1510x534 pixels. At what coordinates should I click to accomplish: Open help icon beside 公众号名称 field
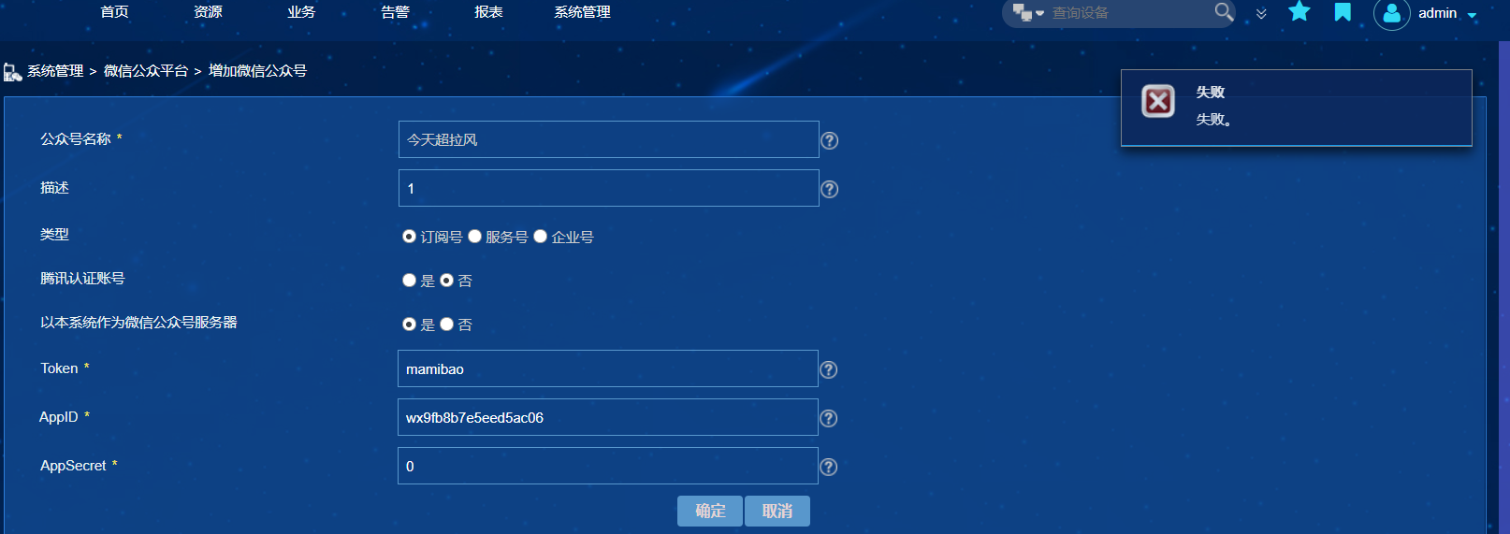click(829, 140)
